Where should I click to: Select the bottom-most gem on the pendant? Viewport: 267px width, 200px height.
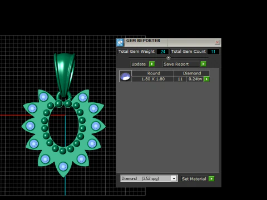tap(63, 167)
